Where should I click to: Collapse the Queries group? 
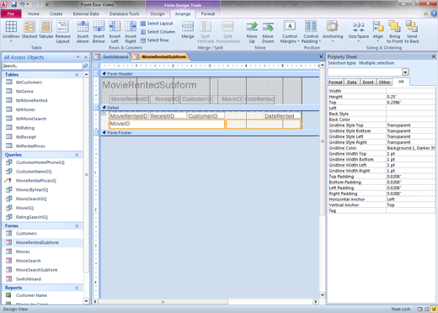click(x=77, y=155)
